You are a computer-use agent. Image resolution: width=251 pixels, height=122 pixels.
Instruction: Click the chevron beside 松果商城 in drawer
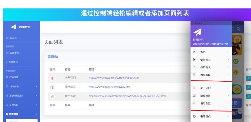[228, 75]
